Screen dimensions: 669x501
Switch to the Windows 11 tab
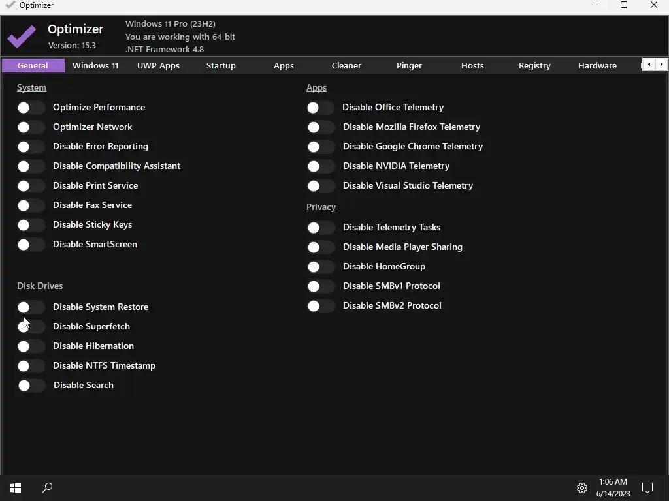click(x=95, y=66)
